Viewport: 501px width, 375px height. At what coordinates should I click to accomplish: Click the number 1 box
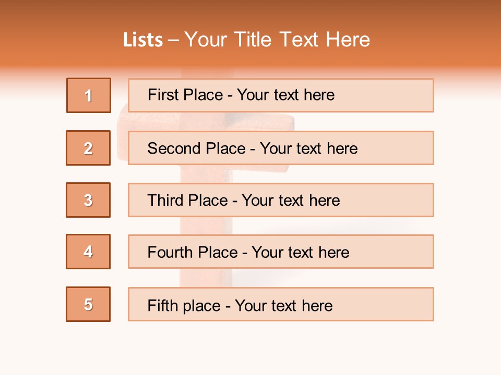tap(89, 95)
